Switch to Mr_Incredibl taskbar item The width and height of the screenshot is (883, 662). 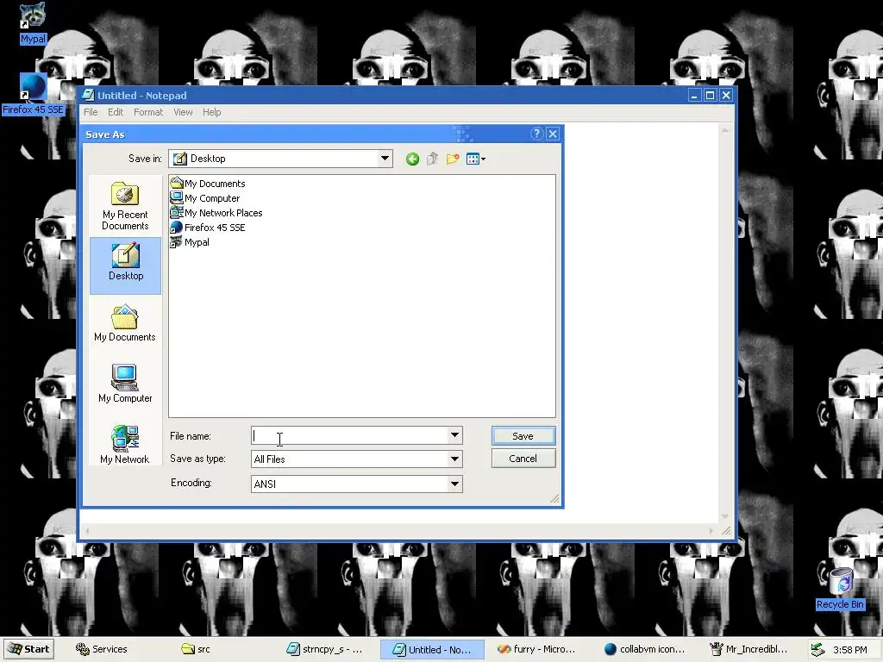(x=748, y=649)
